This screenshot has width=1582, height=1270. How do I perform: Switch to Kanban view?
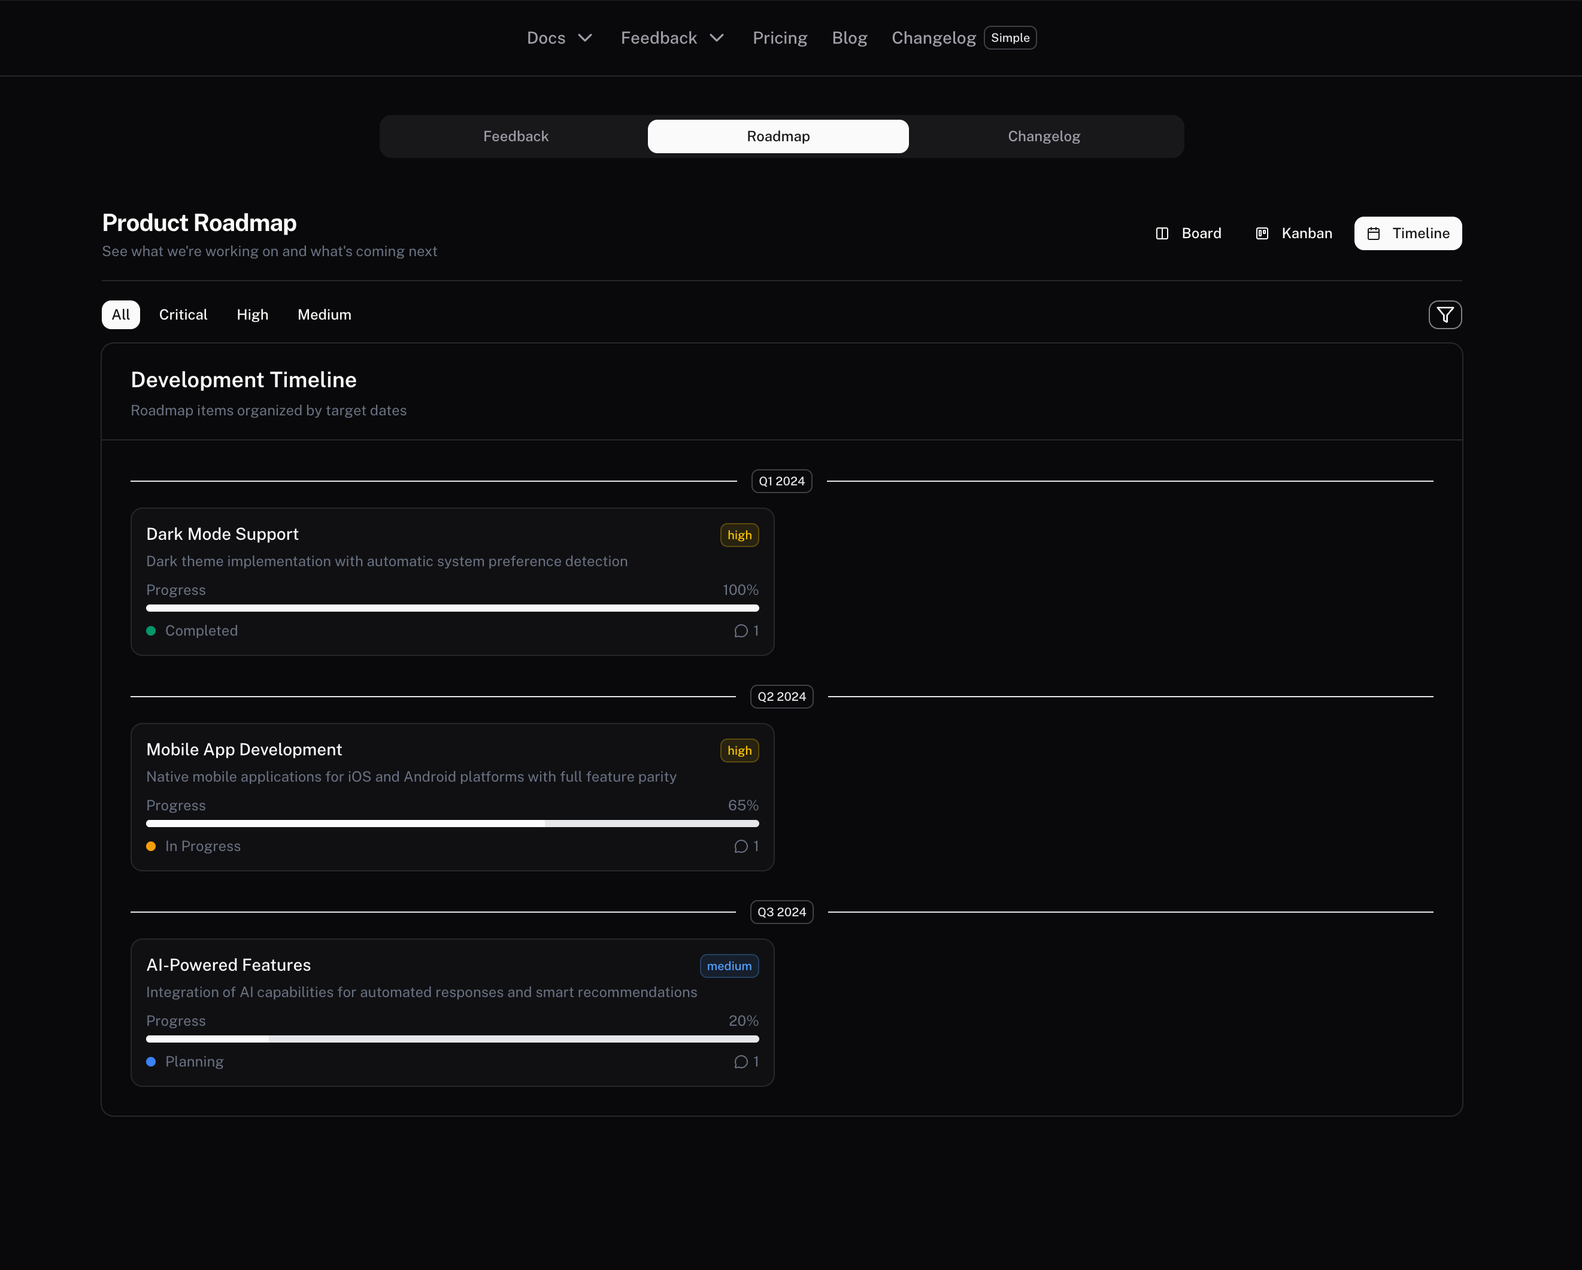click(1293, 233)
